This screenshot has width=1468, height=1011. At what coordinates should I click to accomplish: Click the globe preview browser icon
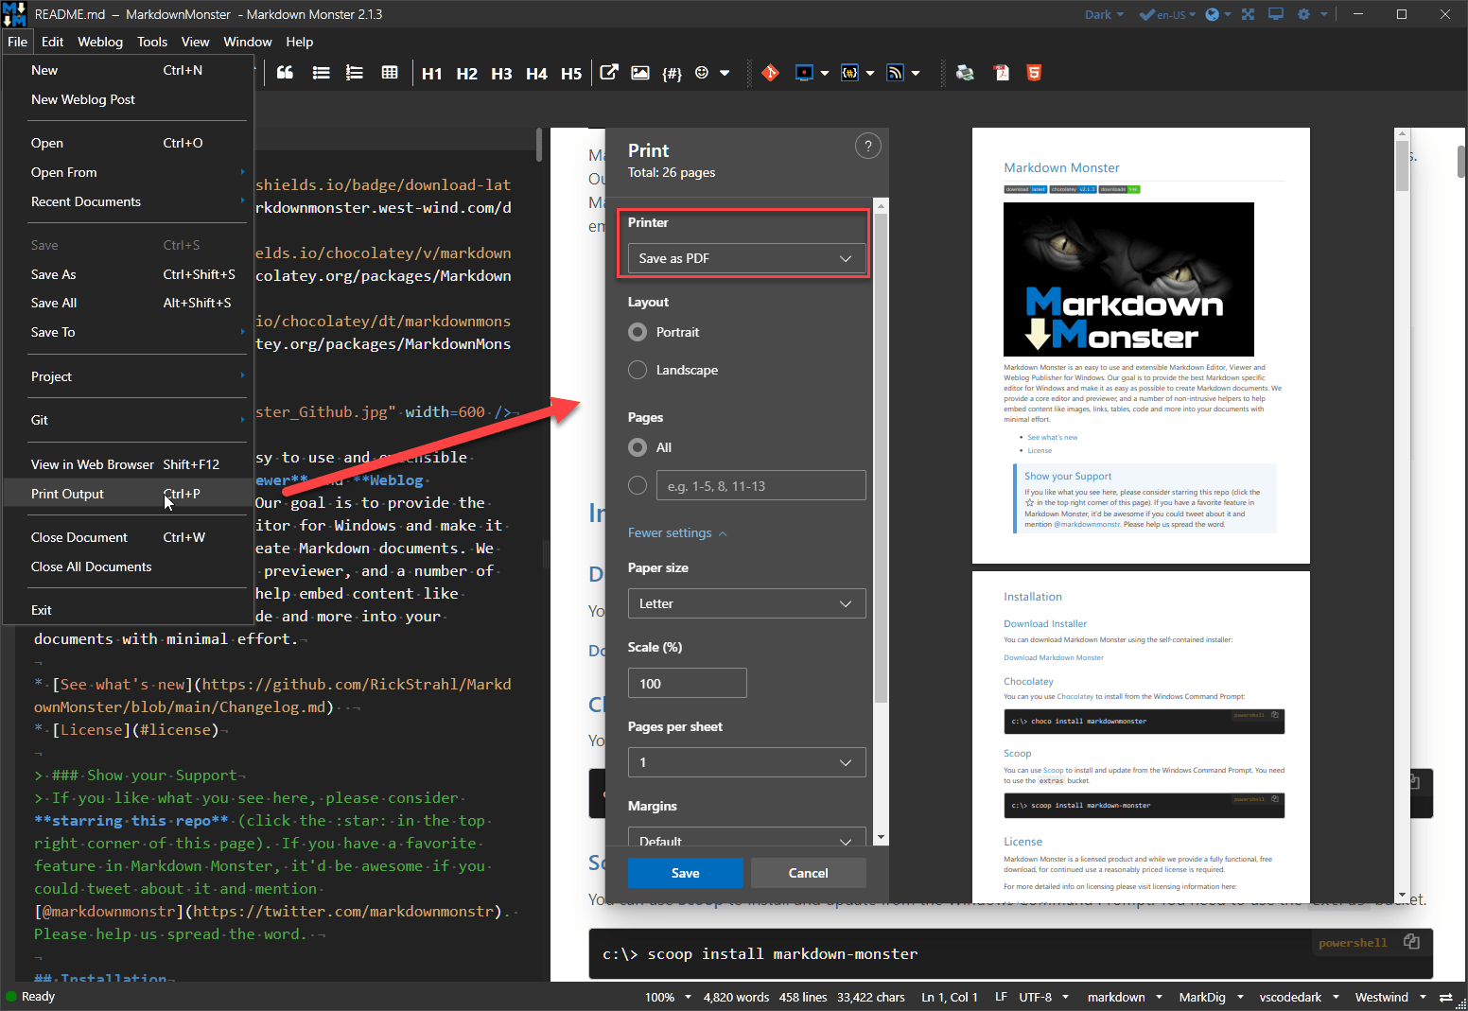(x=1213, y=14)
